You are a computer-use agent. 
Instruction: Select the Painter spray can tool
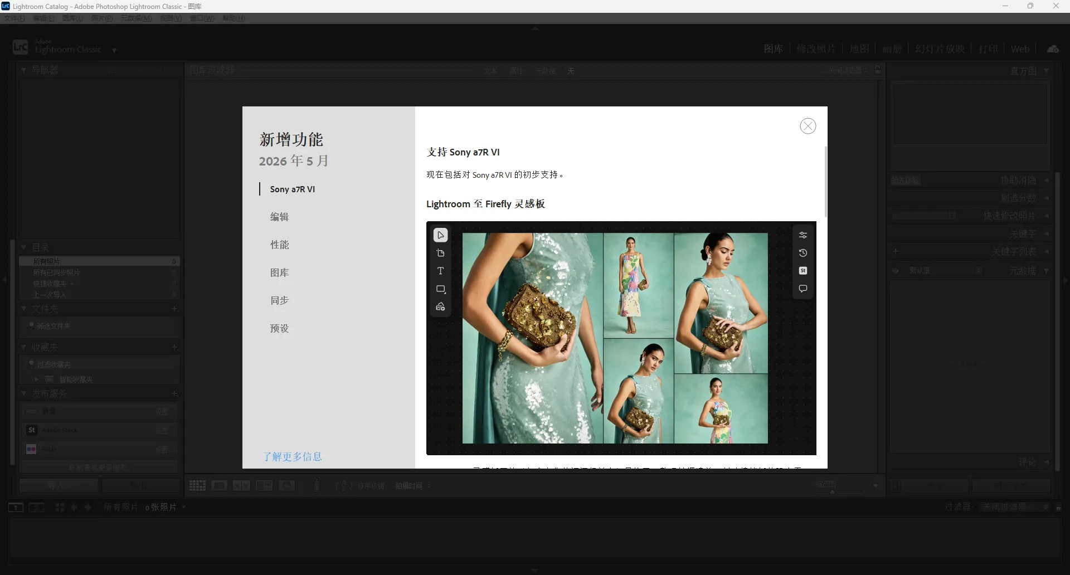point(317,485)
